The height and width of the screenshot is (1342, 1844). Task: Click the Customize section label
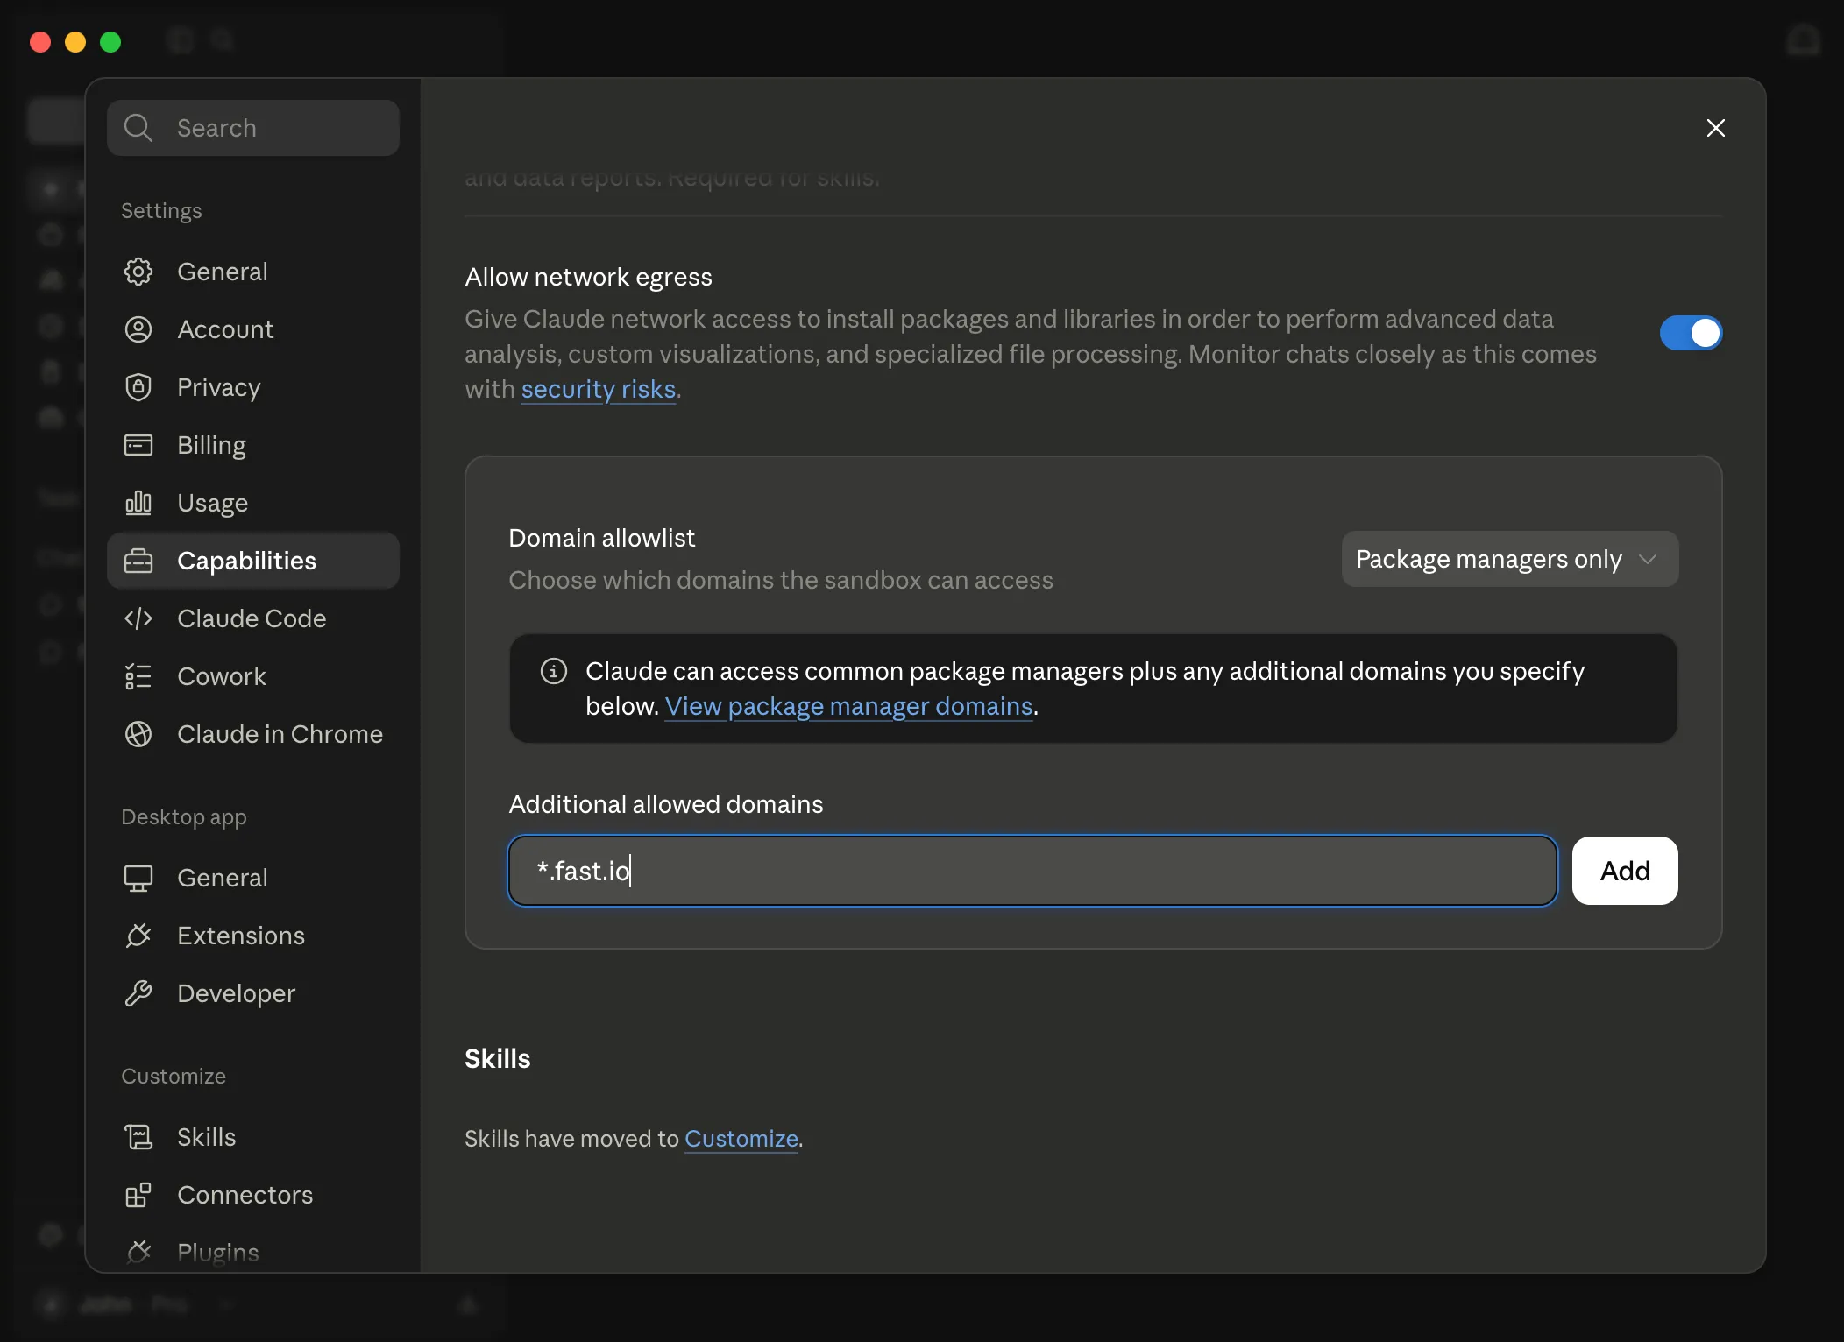(x=174, y=1076)
